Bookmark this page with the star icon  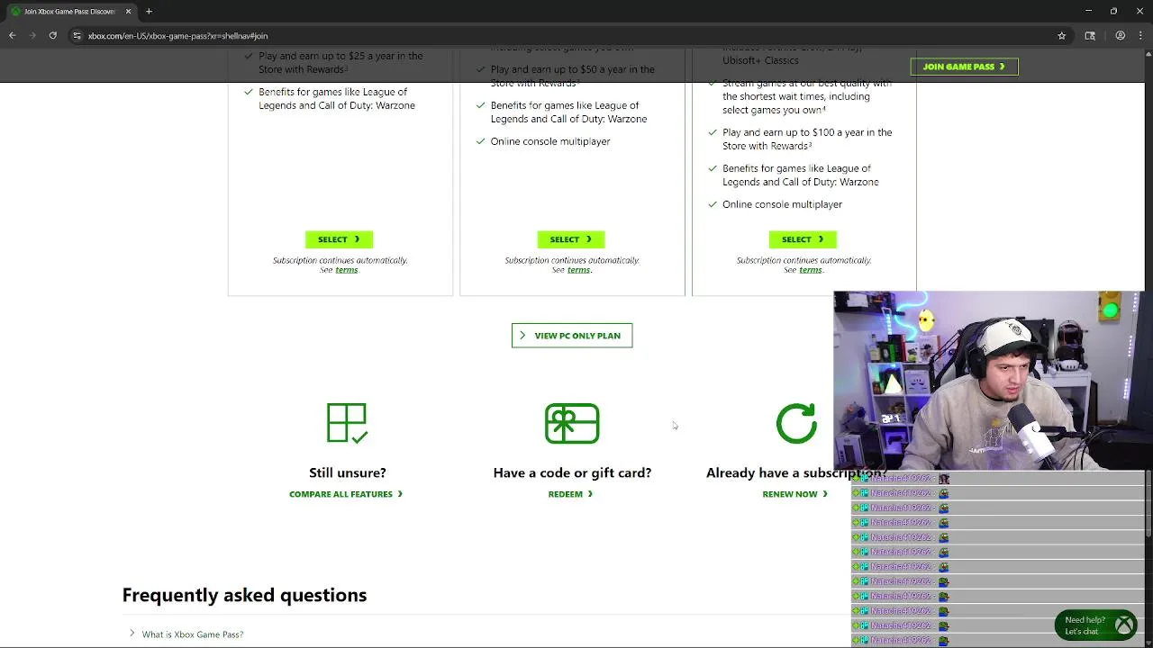click(x=1062, y=36)
